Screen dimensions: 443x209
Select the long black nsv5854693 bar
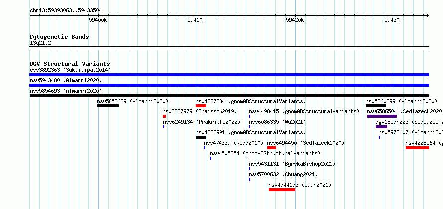[x=229, y=96]
